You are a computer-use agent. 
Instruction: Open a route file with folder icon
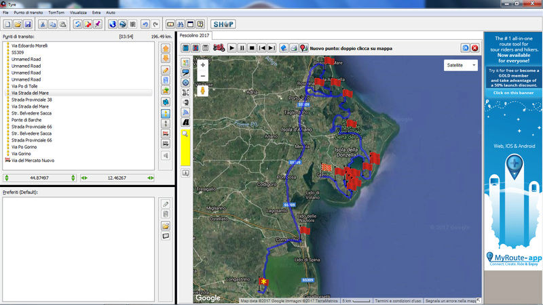click(x=18, y=24)
